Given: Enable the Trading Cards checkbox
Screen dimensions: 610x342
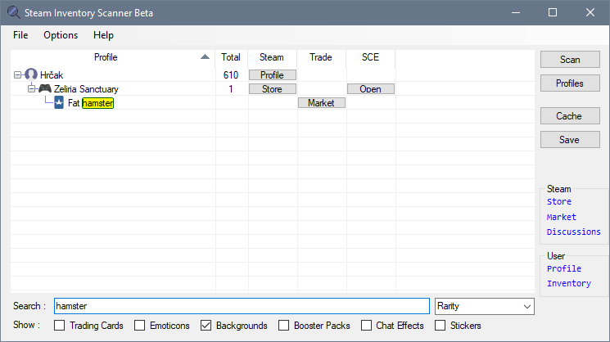Looking at the screenshot, I should coord(60,326).
